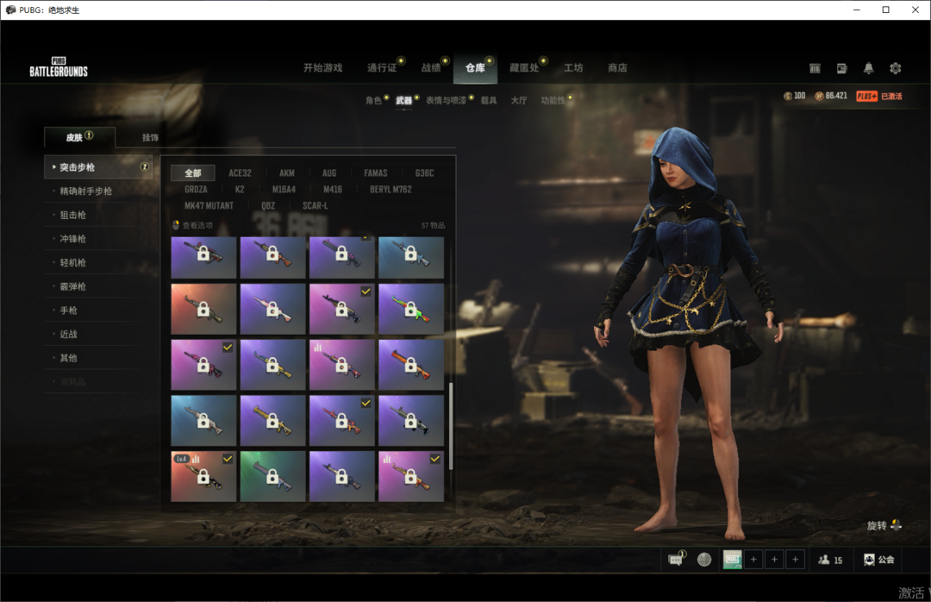Switch to the 角色 sub-tab
The width and height of the screenshot is (931, 602).
(x=373, y=100)
